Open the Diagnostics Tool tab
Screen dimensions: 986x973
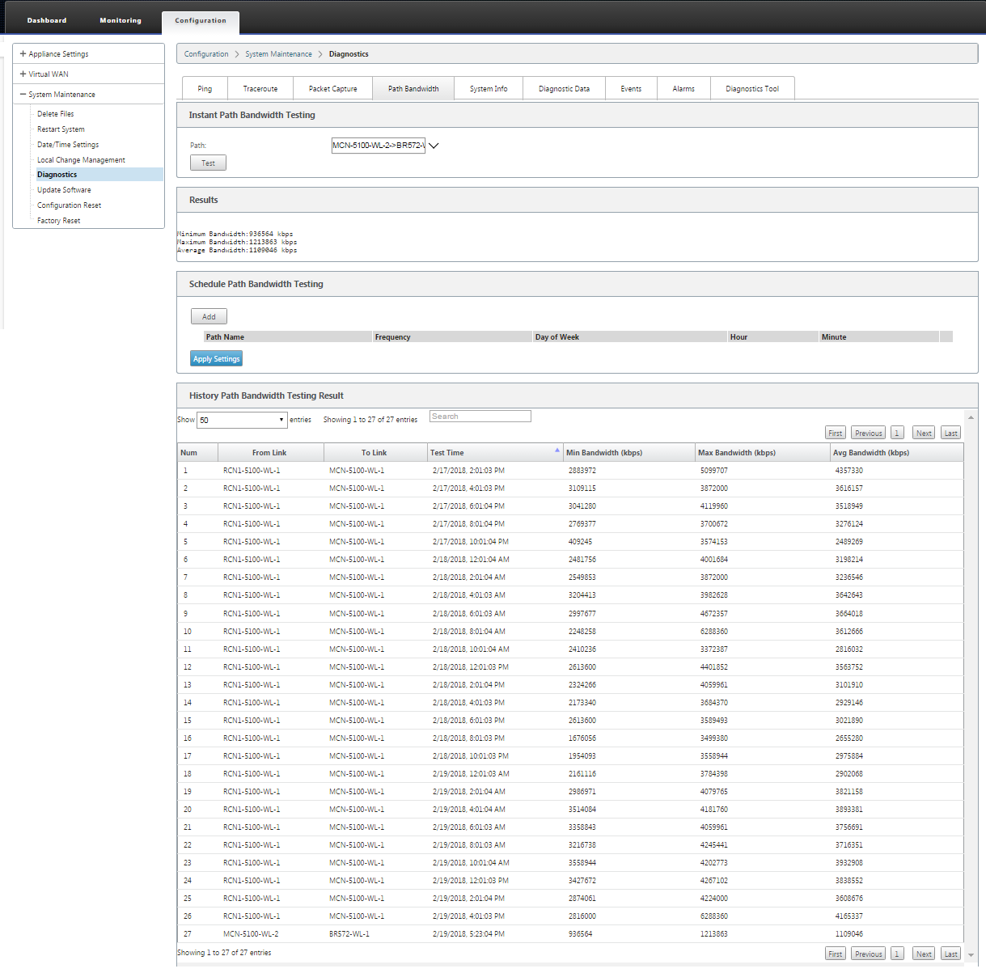coord(752,88)
